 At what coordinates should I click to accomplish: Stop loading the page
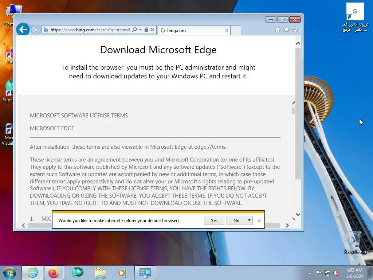(x=152, y=30)
